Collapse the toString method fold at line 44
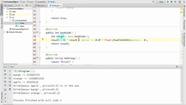Viewport: 186px width, 105px height. (40, 58)
